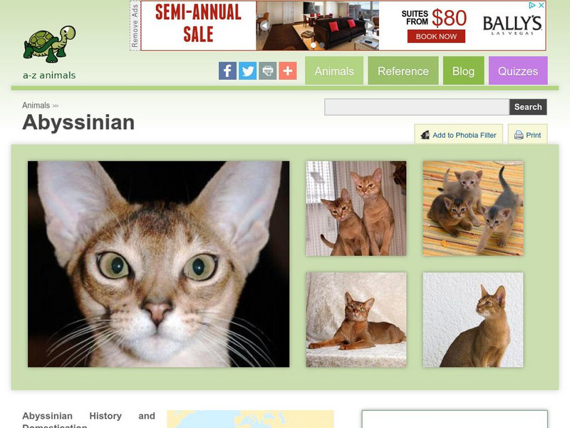
Task: Open the Animals menu tab
Action: click(334, 71)
